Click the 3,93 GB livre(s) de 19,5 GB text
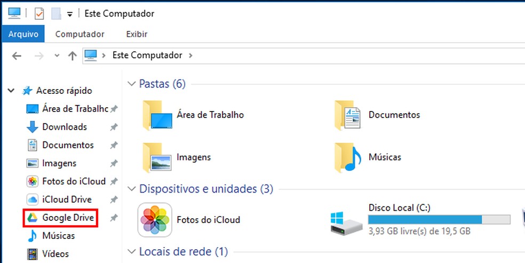 419,231
